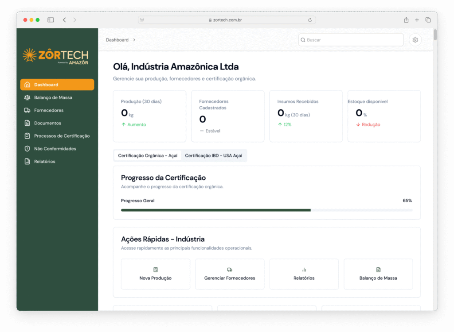Image resolution: width=454 pixels, height=332 pixels.
Task: Click the Gerenciar Fornecedores button
Action: 230,274
